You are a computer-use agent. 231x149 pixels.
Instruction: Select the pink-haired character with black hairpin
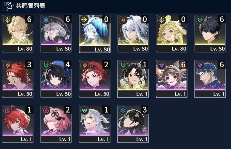(x=56, y=124)
